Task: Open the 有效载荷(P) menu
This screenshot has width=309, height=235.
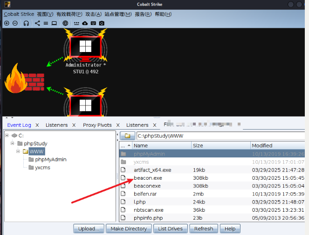Action: 69,14
